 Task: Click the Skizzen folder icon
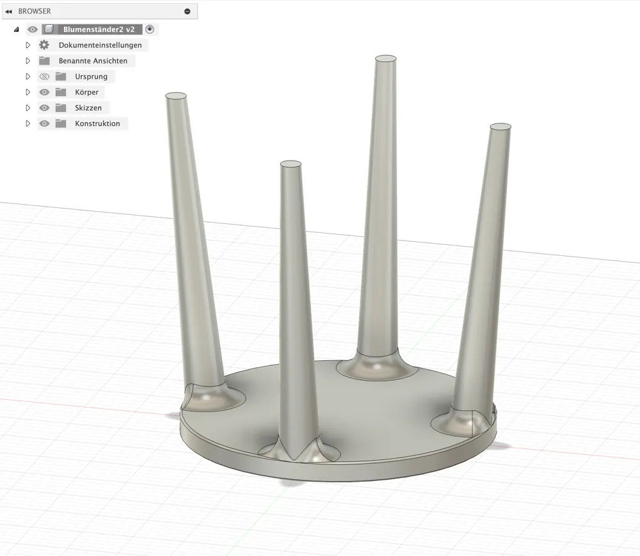click(x=60, y=107)
